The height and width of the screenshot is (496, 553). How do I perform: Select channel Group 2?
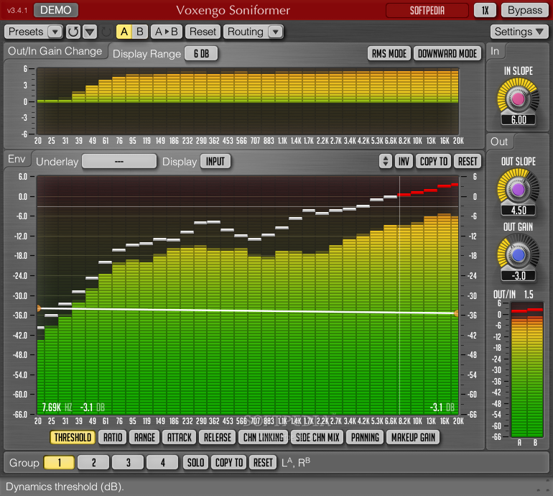click(x=93, y=462)
